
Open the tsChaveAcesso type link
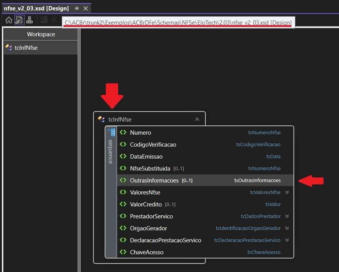[264, 252]
